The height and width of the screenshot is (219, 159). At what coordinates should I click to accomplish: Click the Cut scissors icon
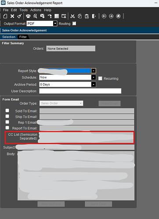tap(72, 16)
